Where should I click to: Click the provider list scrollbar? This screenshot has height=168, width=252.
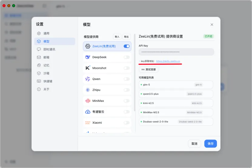pos(134,72)
